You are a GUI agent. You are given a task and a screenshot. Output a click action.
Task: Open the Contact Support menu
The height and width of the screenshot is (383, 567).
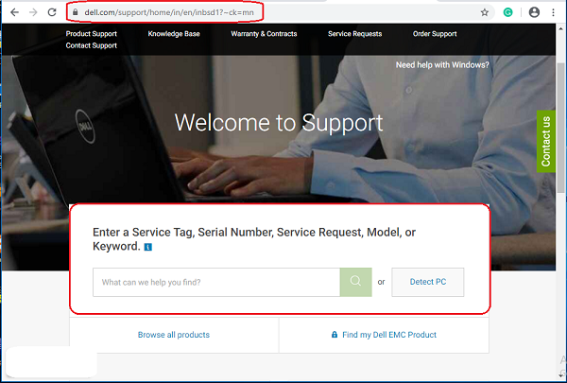(x=91, y=45)
